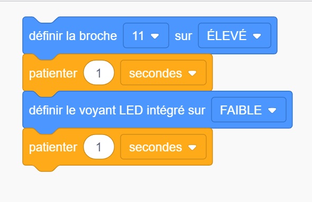This screenshot has width=312, height=202.
Task: Click the arrow next to pin 11
Action: [x=155, y=36]
